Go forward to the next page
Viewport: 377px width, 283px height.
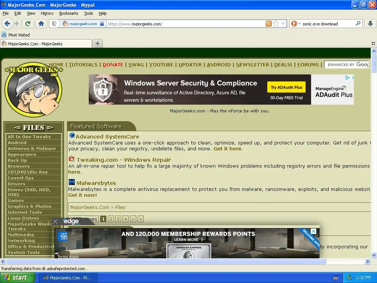17,24
